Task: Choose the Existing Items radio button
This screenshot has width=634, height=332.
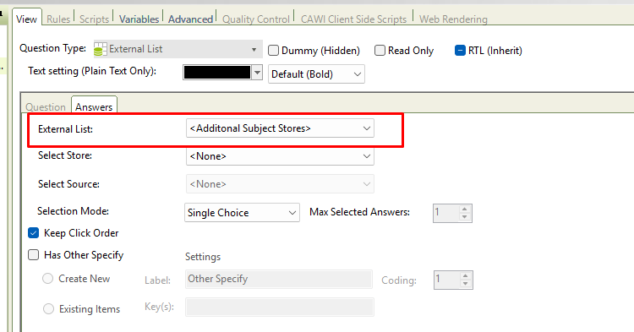Action: [48, 309]
